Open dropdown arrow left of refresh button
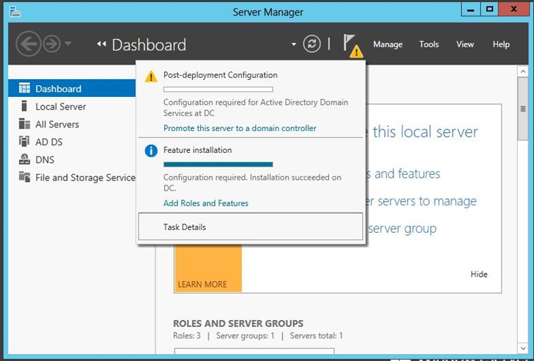This screenshot has height=361, width=534. coord(294,45)
